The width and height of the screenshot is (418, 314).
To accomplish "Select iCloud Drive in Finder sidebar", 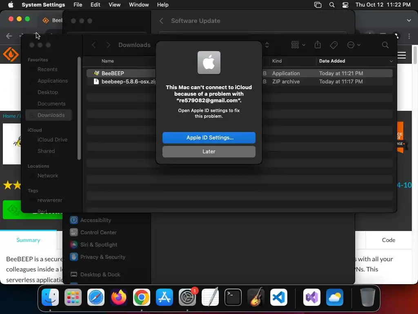I will (x=52, y=140).
